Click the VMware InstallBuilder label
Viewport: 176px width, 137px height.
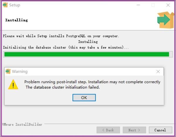(22, 124)
